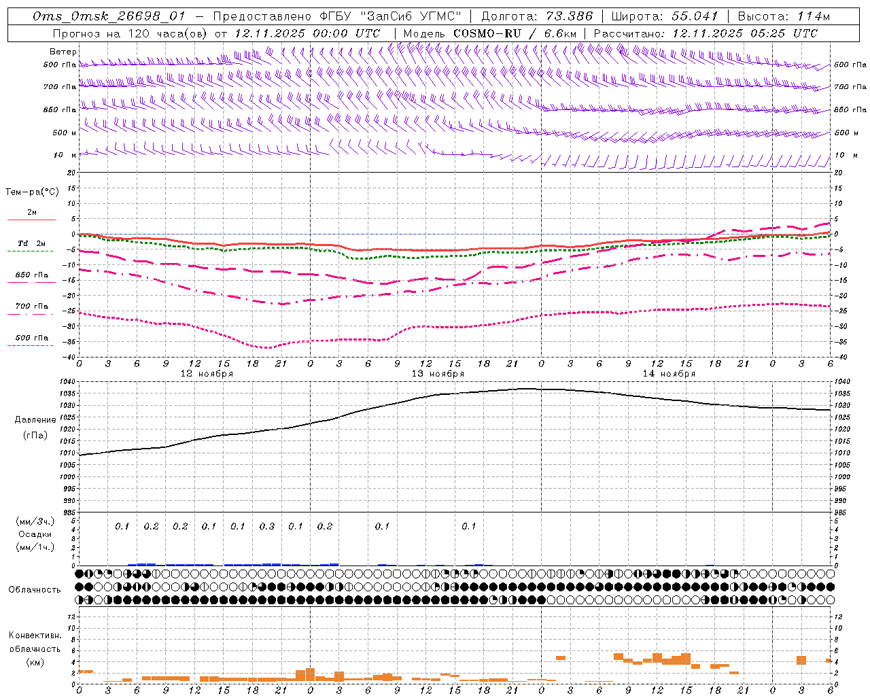Click the 12 ноября date label
Viewport: 870px width, 696px height.
coord(207,374)
